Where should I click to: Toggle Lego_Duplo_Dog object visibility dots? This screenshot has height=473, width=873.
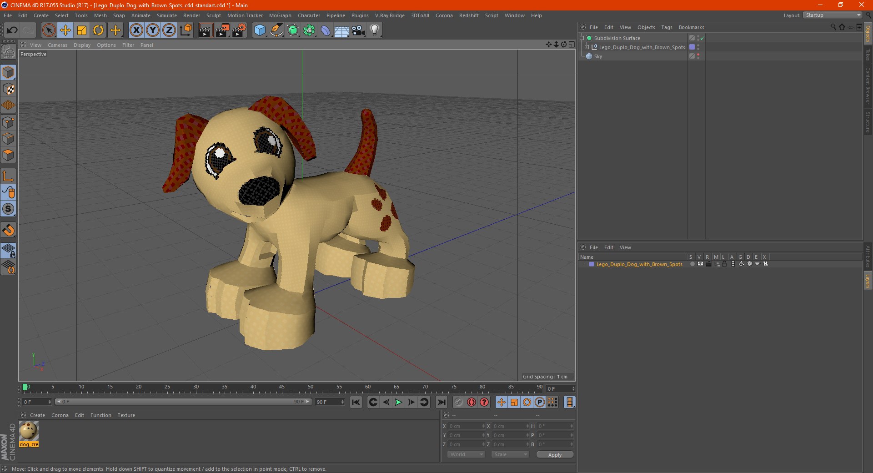pyautogui.click(x=698, y=47)
